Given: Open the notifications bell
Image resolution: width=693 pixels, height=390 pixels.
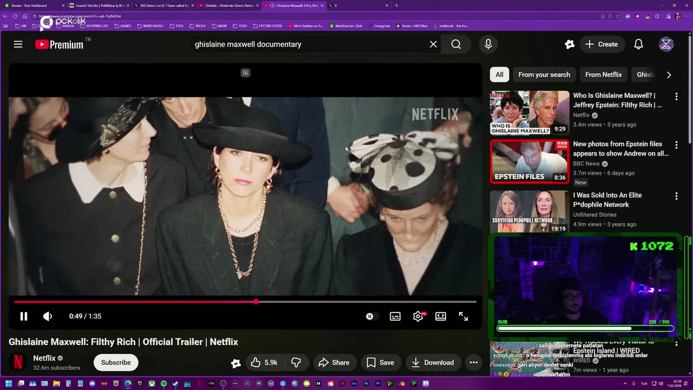Looking at the screenshot, I should pyautogui.click(x=639, y=44).
